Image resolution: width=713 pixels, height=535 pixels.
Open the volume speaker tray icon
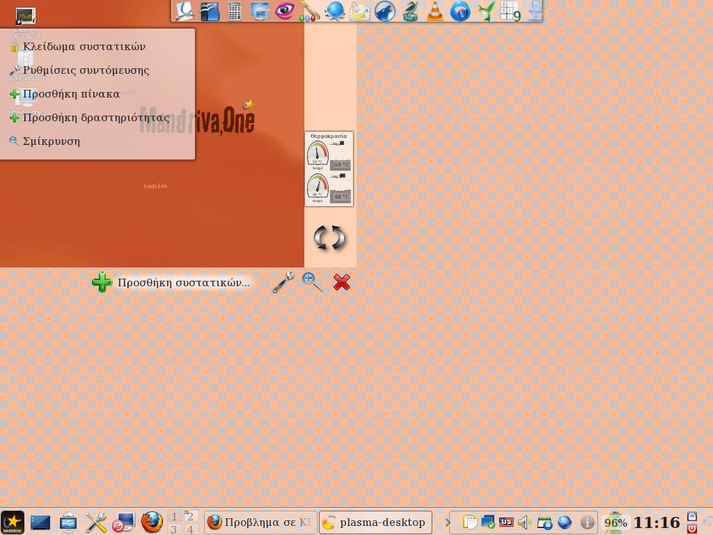point(525,522)
